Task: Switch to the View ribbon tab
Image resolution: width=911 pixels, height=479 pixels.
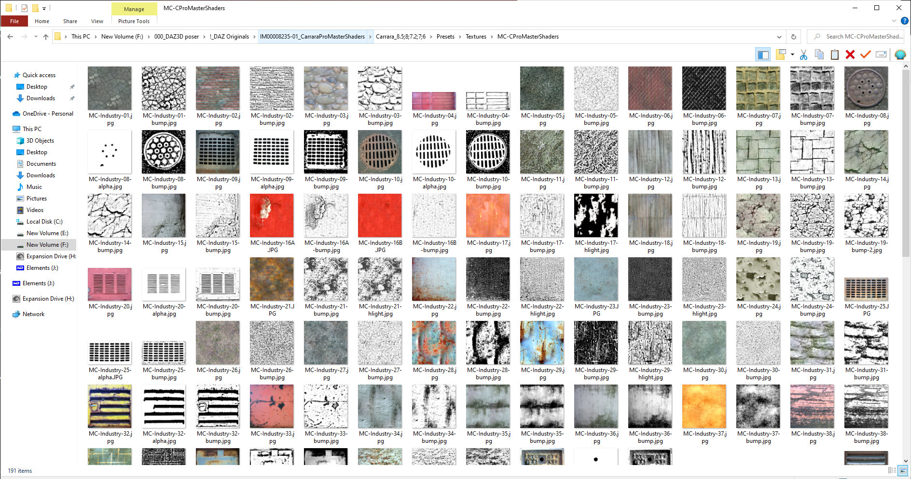Action: point(97,21)
